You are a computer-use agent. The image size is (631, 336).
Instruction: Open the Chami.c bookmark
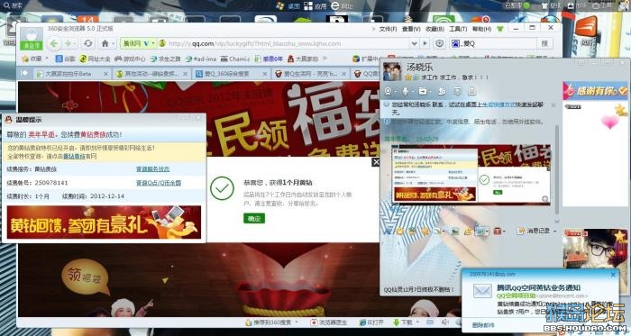(235, 59)
